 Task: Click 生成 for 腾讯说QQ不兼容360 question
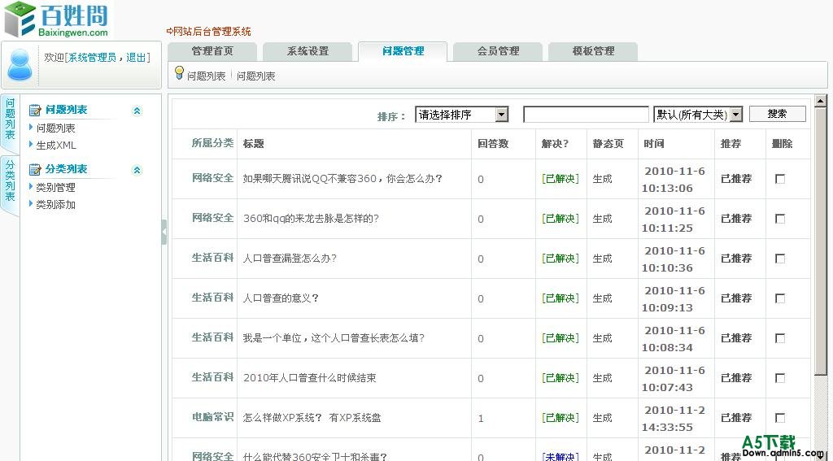[603, 179]
